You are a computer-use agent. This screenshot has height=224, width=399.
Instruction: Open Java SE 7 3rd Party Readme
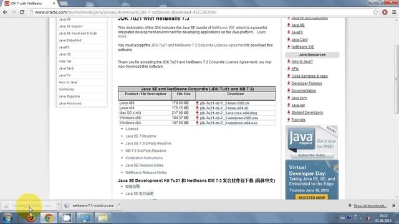tap(148, 144)
